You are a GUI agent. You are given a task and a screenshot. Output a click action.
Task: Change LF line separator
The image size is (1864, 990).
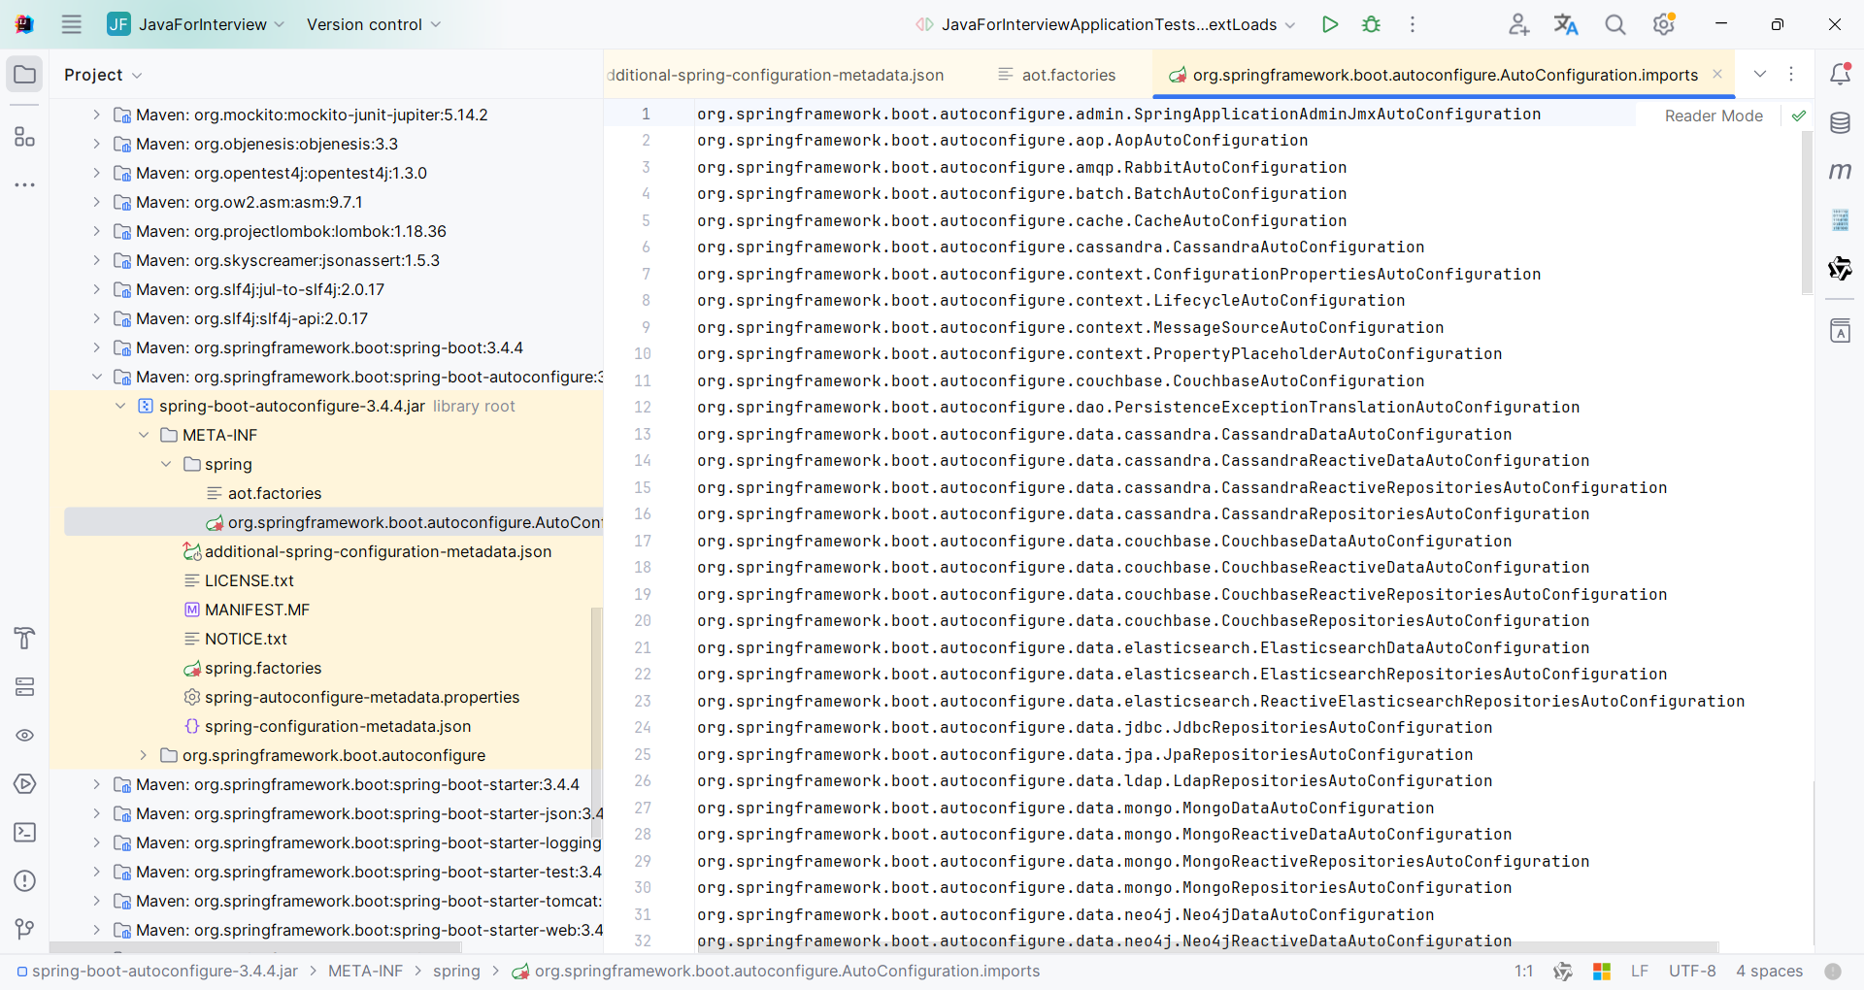[x=1640, y=971]
